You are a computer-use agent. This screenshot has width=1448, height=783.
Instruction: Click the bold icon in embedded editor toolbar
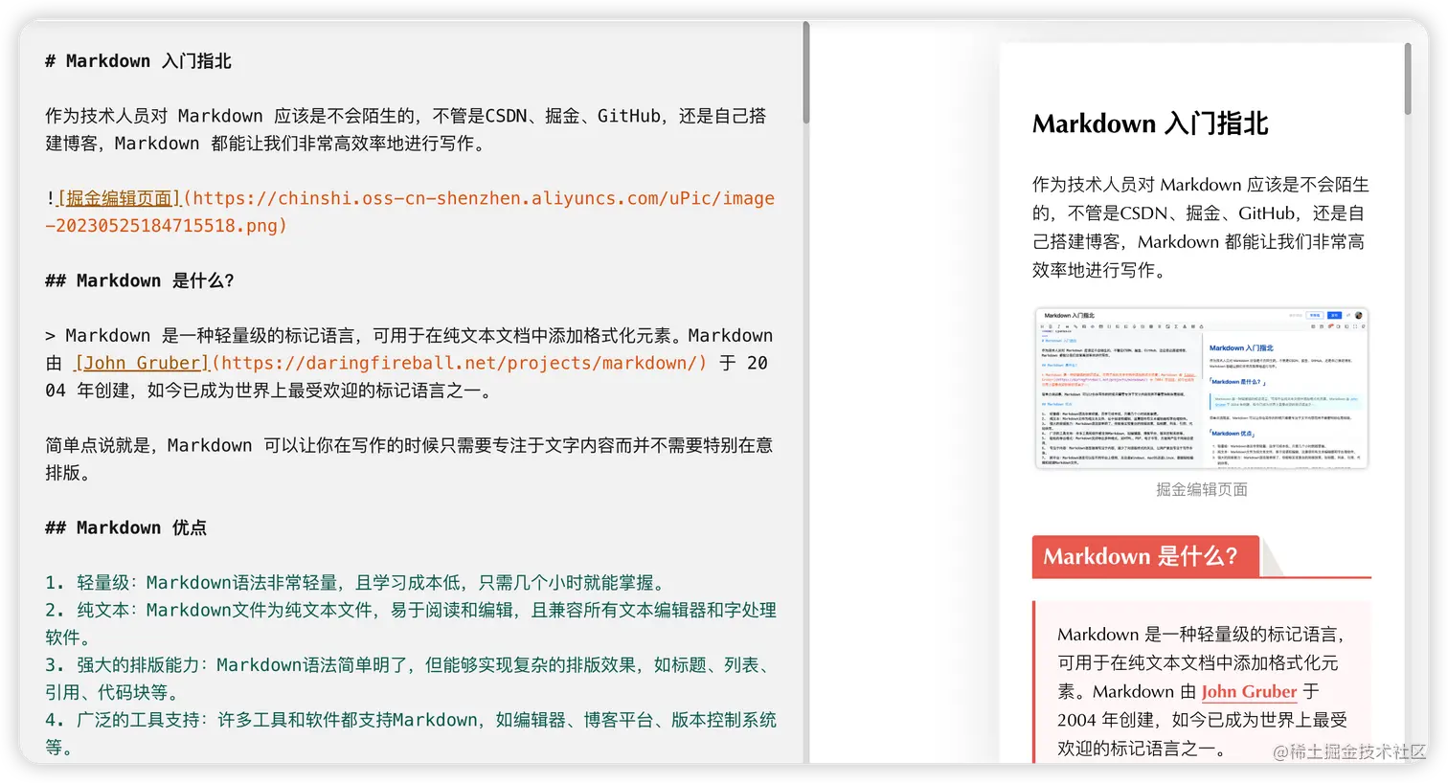point(1051,326)
